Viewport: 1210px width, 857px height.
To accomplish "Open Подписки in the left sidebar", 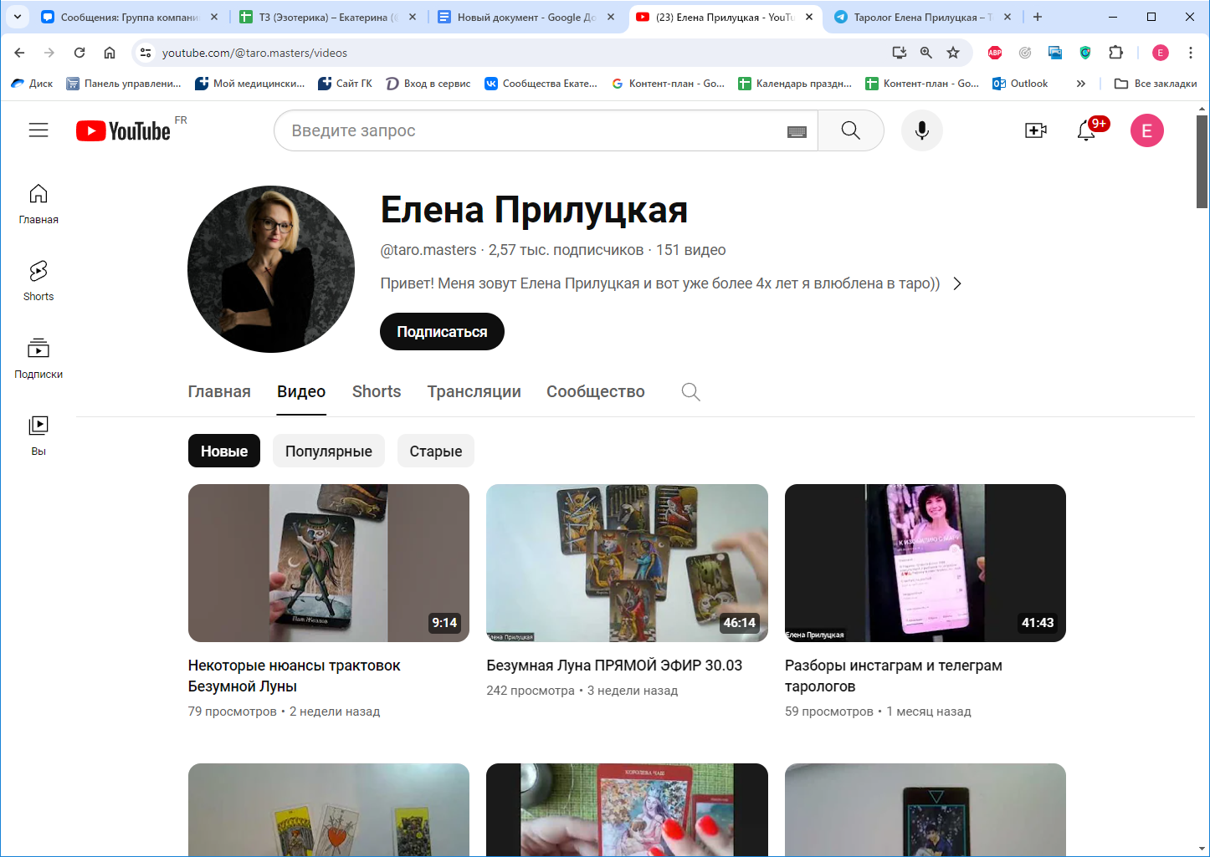I will click(x=38, y=359).
